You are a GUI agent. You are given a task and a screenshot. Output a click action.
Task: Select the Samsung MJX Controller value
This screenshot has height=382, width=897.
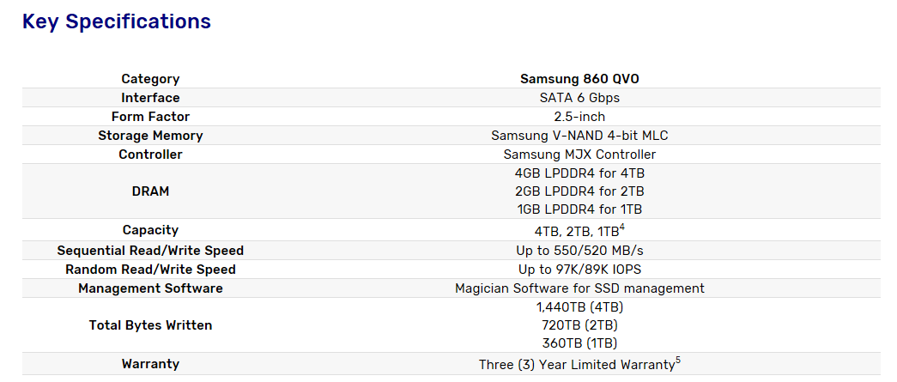[579, 155]
